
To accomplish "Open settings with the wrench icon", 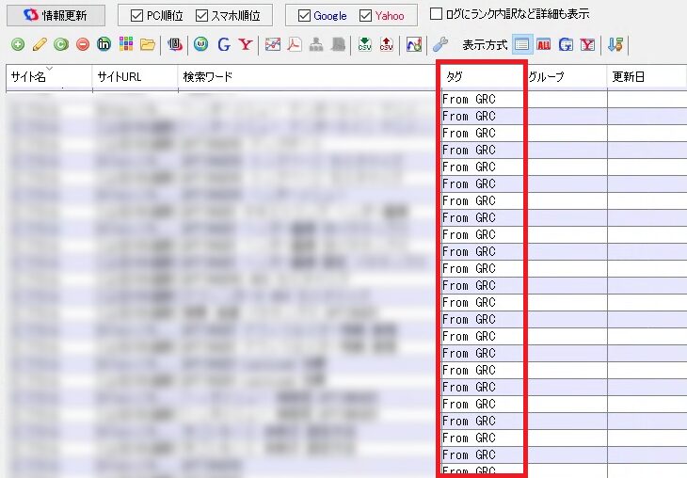I will pos(440,44).
